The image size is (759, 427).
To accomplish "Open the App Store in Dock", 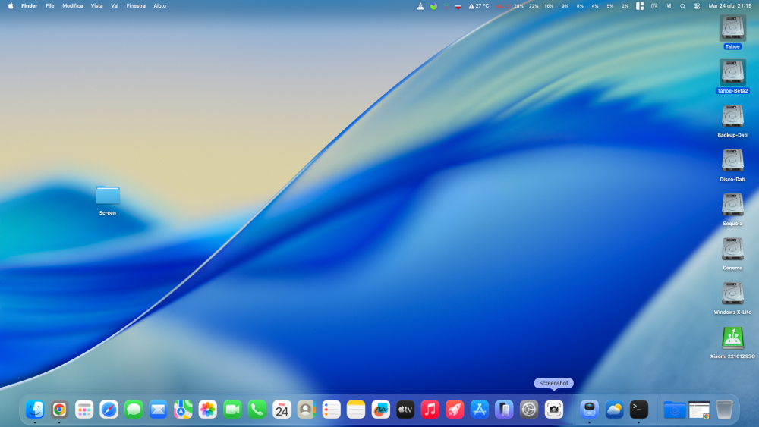I will pos(479,410).
